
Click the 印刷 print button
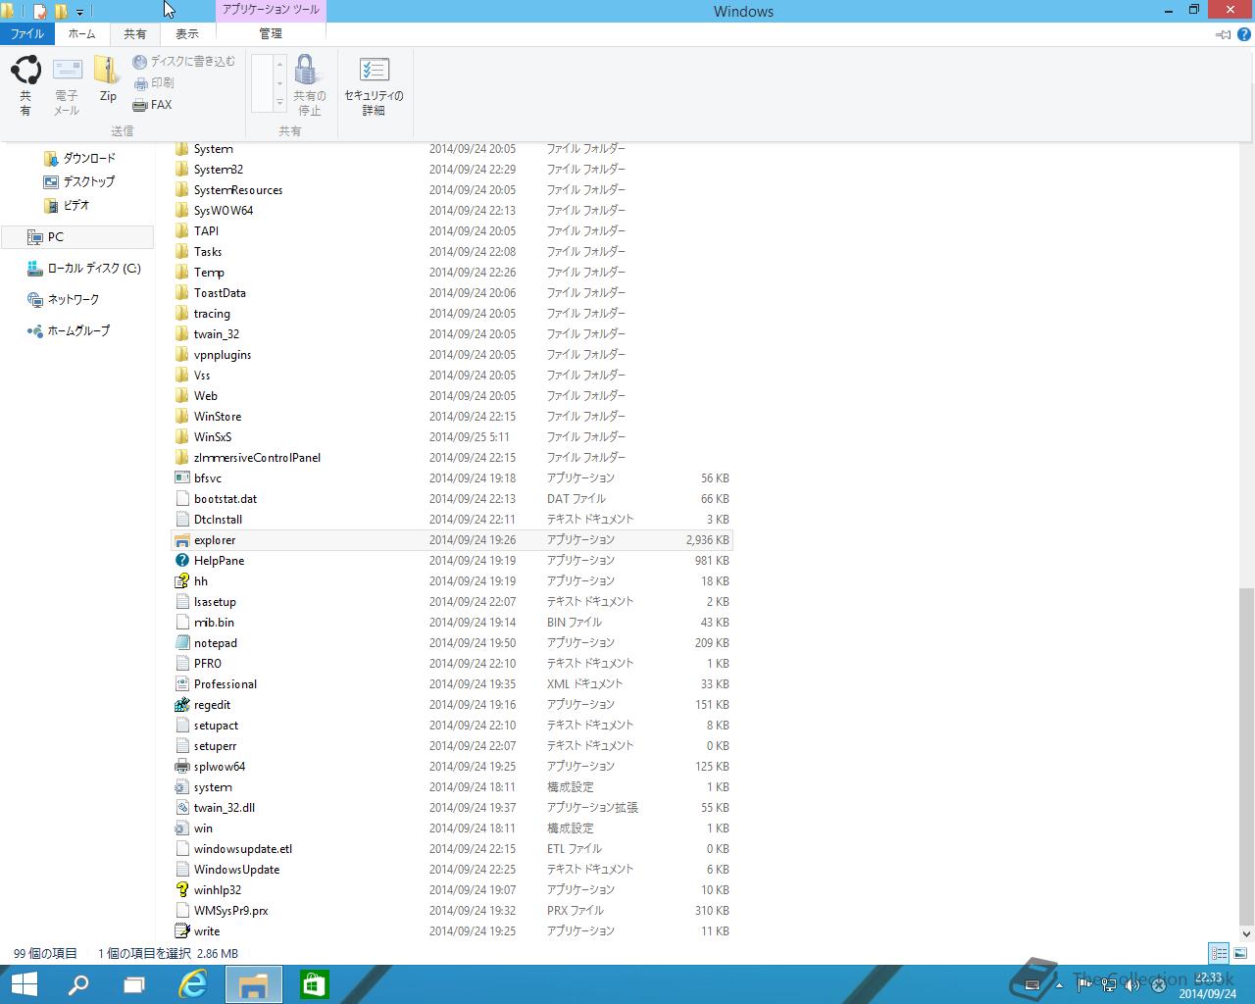pyautogui.click(x=154, y=83)
